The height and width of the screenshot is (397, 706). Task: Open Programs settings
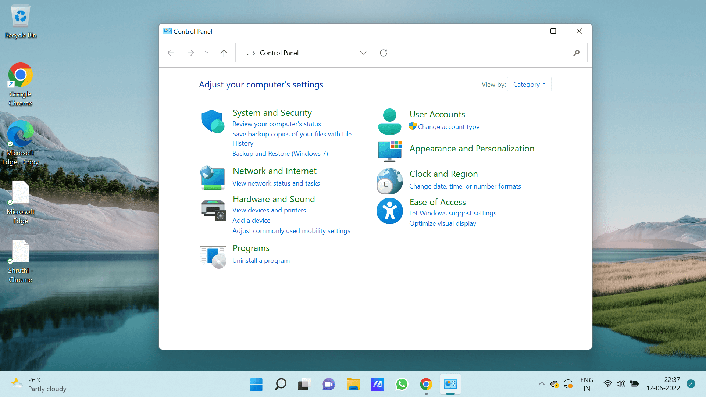251,247
